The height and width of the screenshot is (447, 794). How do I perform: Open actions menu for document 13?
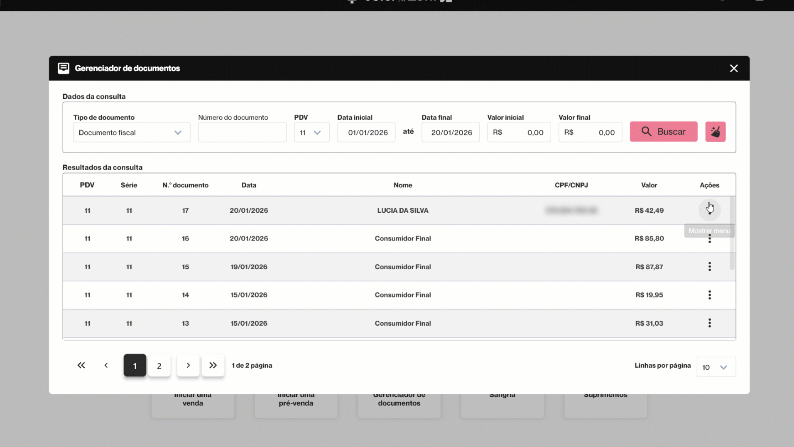[x=709, y=323]
